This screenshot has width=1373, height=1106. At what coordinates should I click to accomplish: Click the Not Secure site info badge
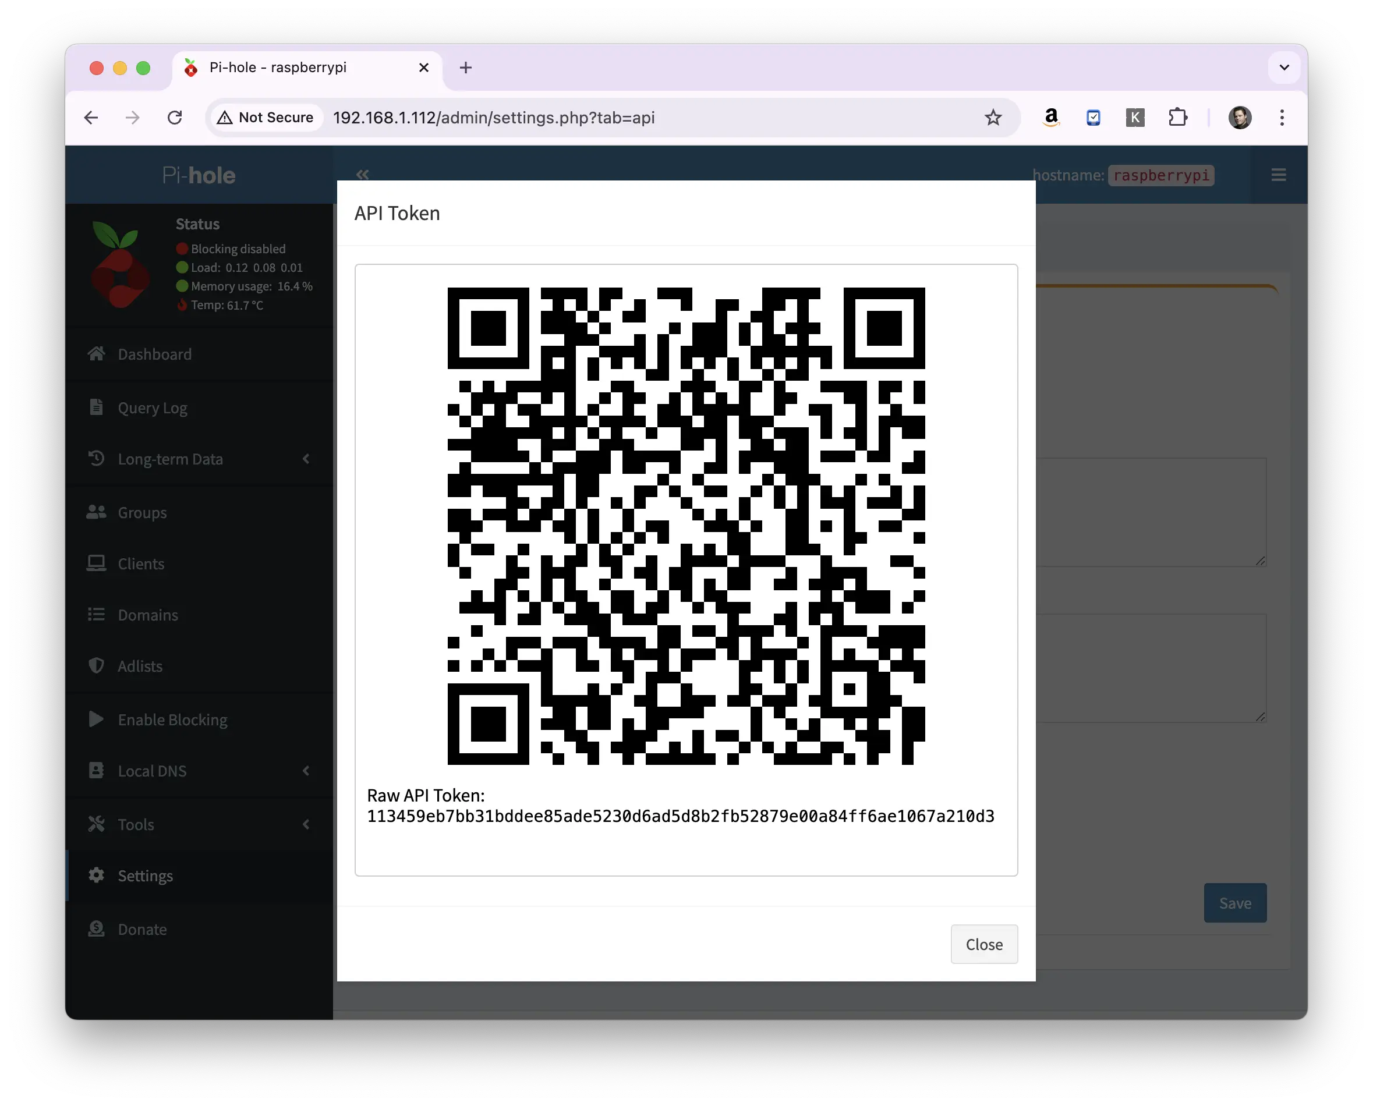266,117
